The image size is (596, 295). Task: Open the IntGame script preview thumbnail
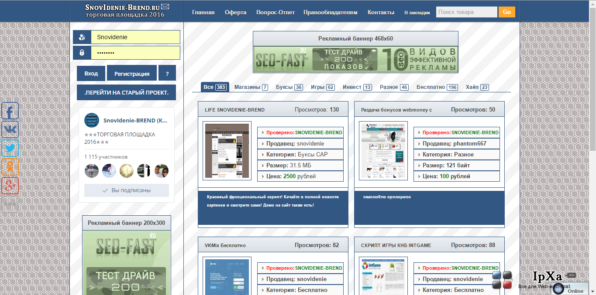(383, 276)
